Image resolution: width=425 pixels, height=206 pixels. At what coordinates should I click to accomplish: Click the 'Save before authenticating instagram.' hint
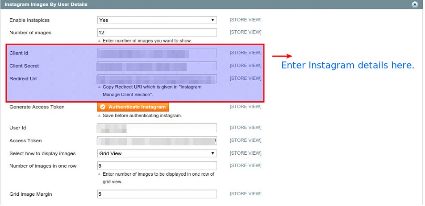point(142,115)
